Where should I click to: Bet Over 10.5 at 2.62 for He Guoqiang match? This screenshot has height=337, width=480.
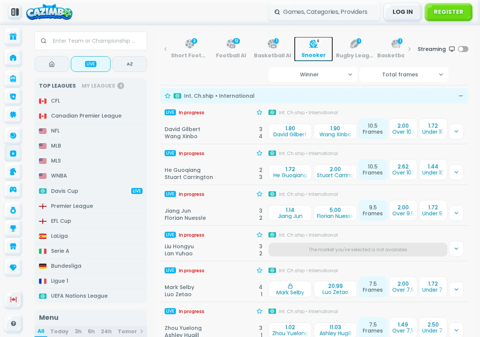click(x=403, y=170)
